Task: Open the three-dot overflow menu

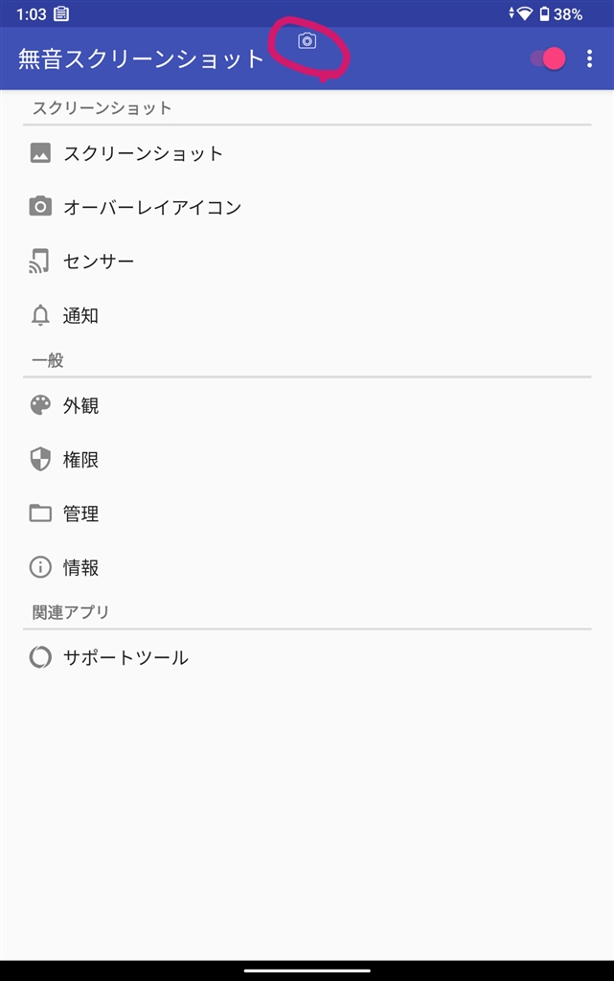Action: pos(590,58)
